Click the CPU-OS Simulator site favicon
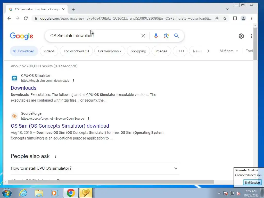Viewport: 264px width, 198px height. point(14,78)
